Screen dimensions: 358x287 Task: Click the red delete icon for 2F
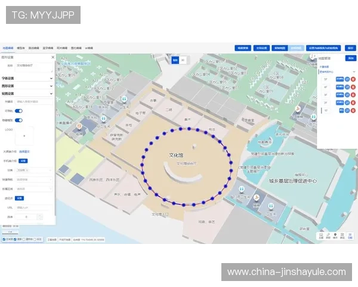[x=353, y=103]
